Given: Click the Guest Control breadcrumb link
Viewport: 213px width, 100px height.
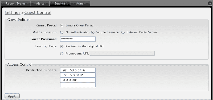Looking at the screenshot, I should [38, 12].
